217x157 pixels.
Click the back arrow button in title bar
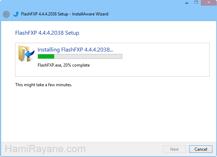point(6,14)
